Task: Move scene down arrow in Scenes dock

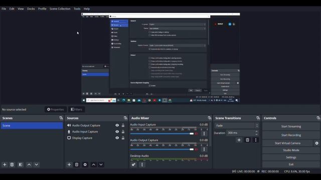Action: [x=37, y=164]
